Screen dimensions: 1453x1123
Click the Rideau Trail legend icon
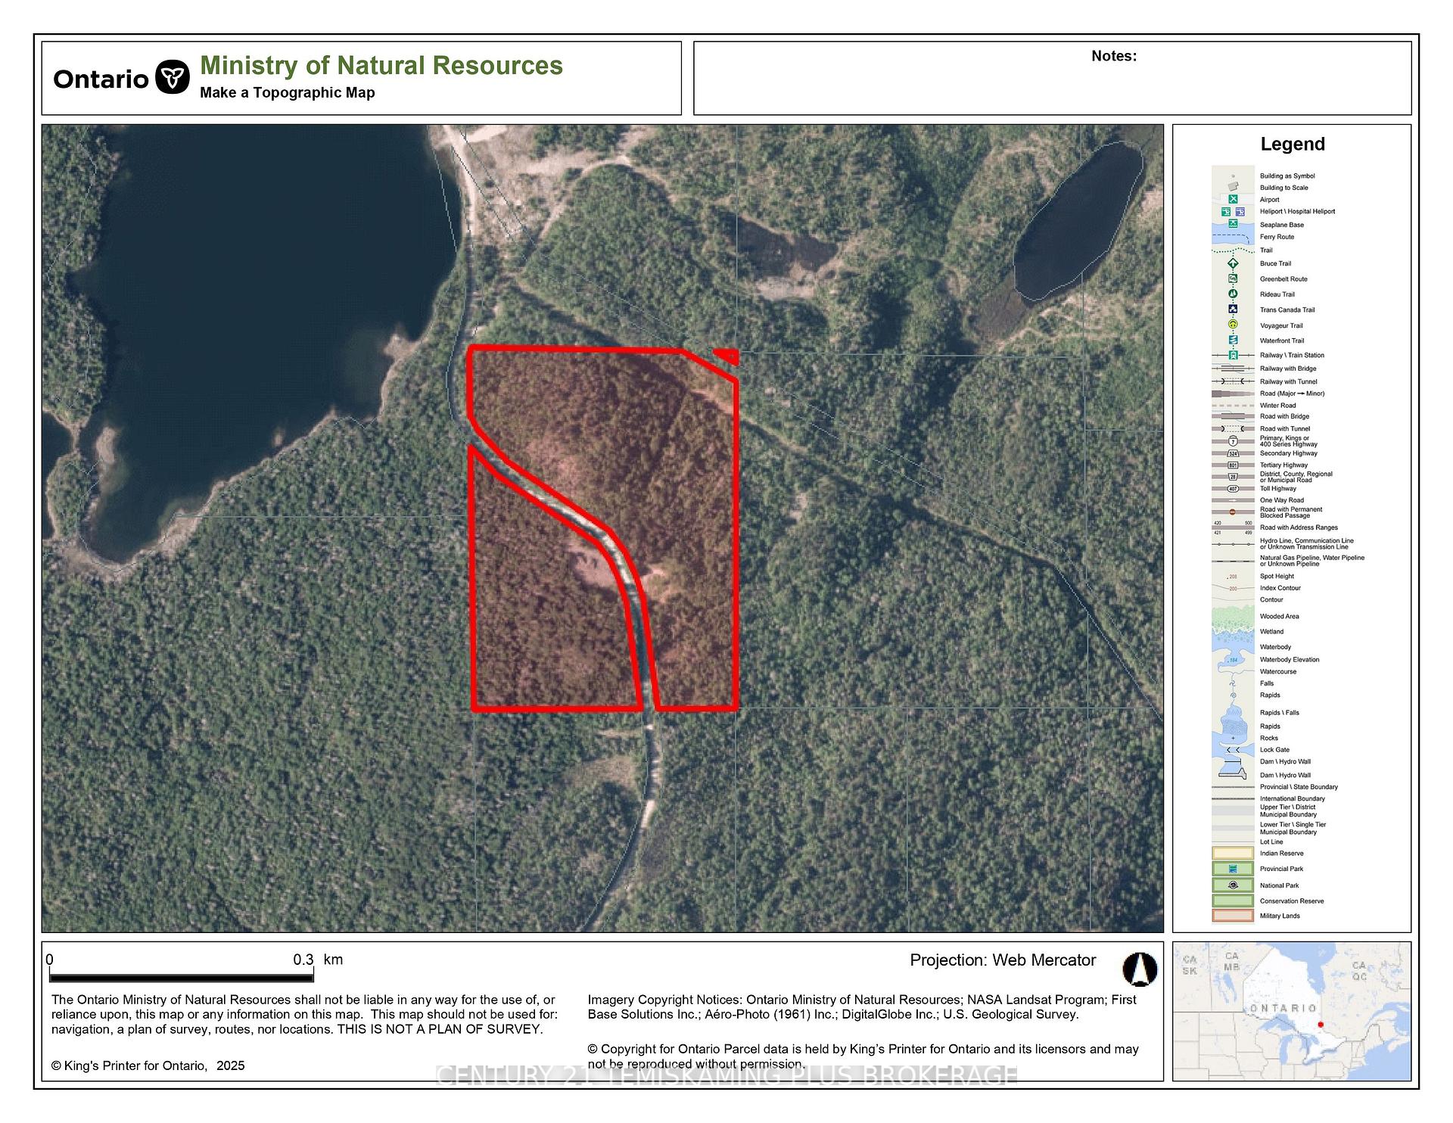[x=1233, y=294]
